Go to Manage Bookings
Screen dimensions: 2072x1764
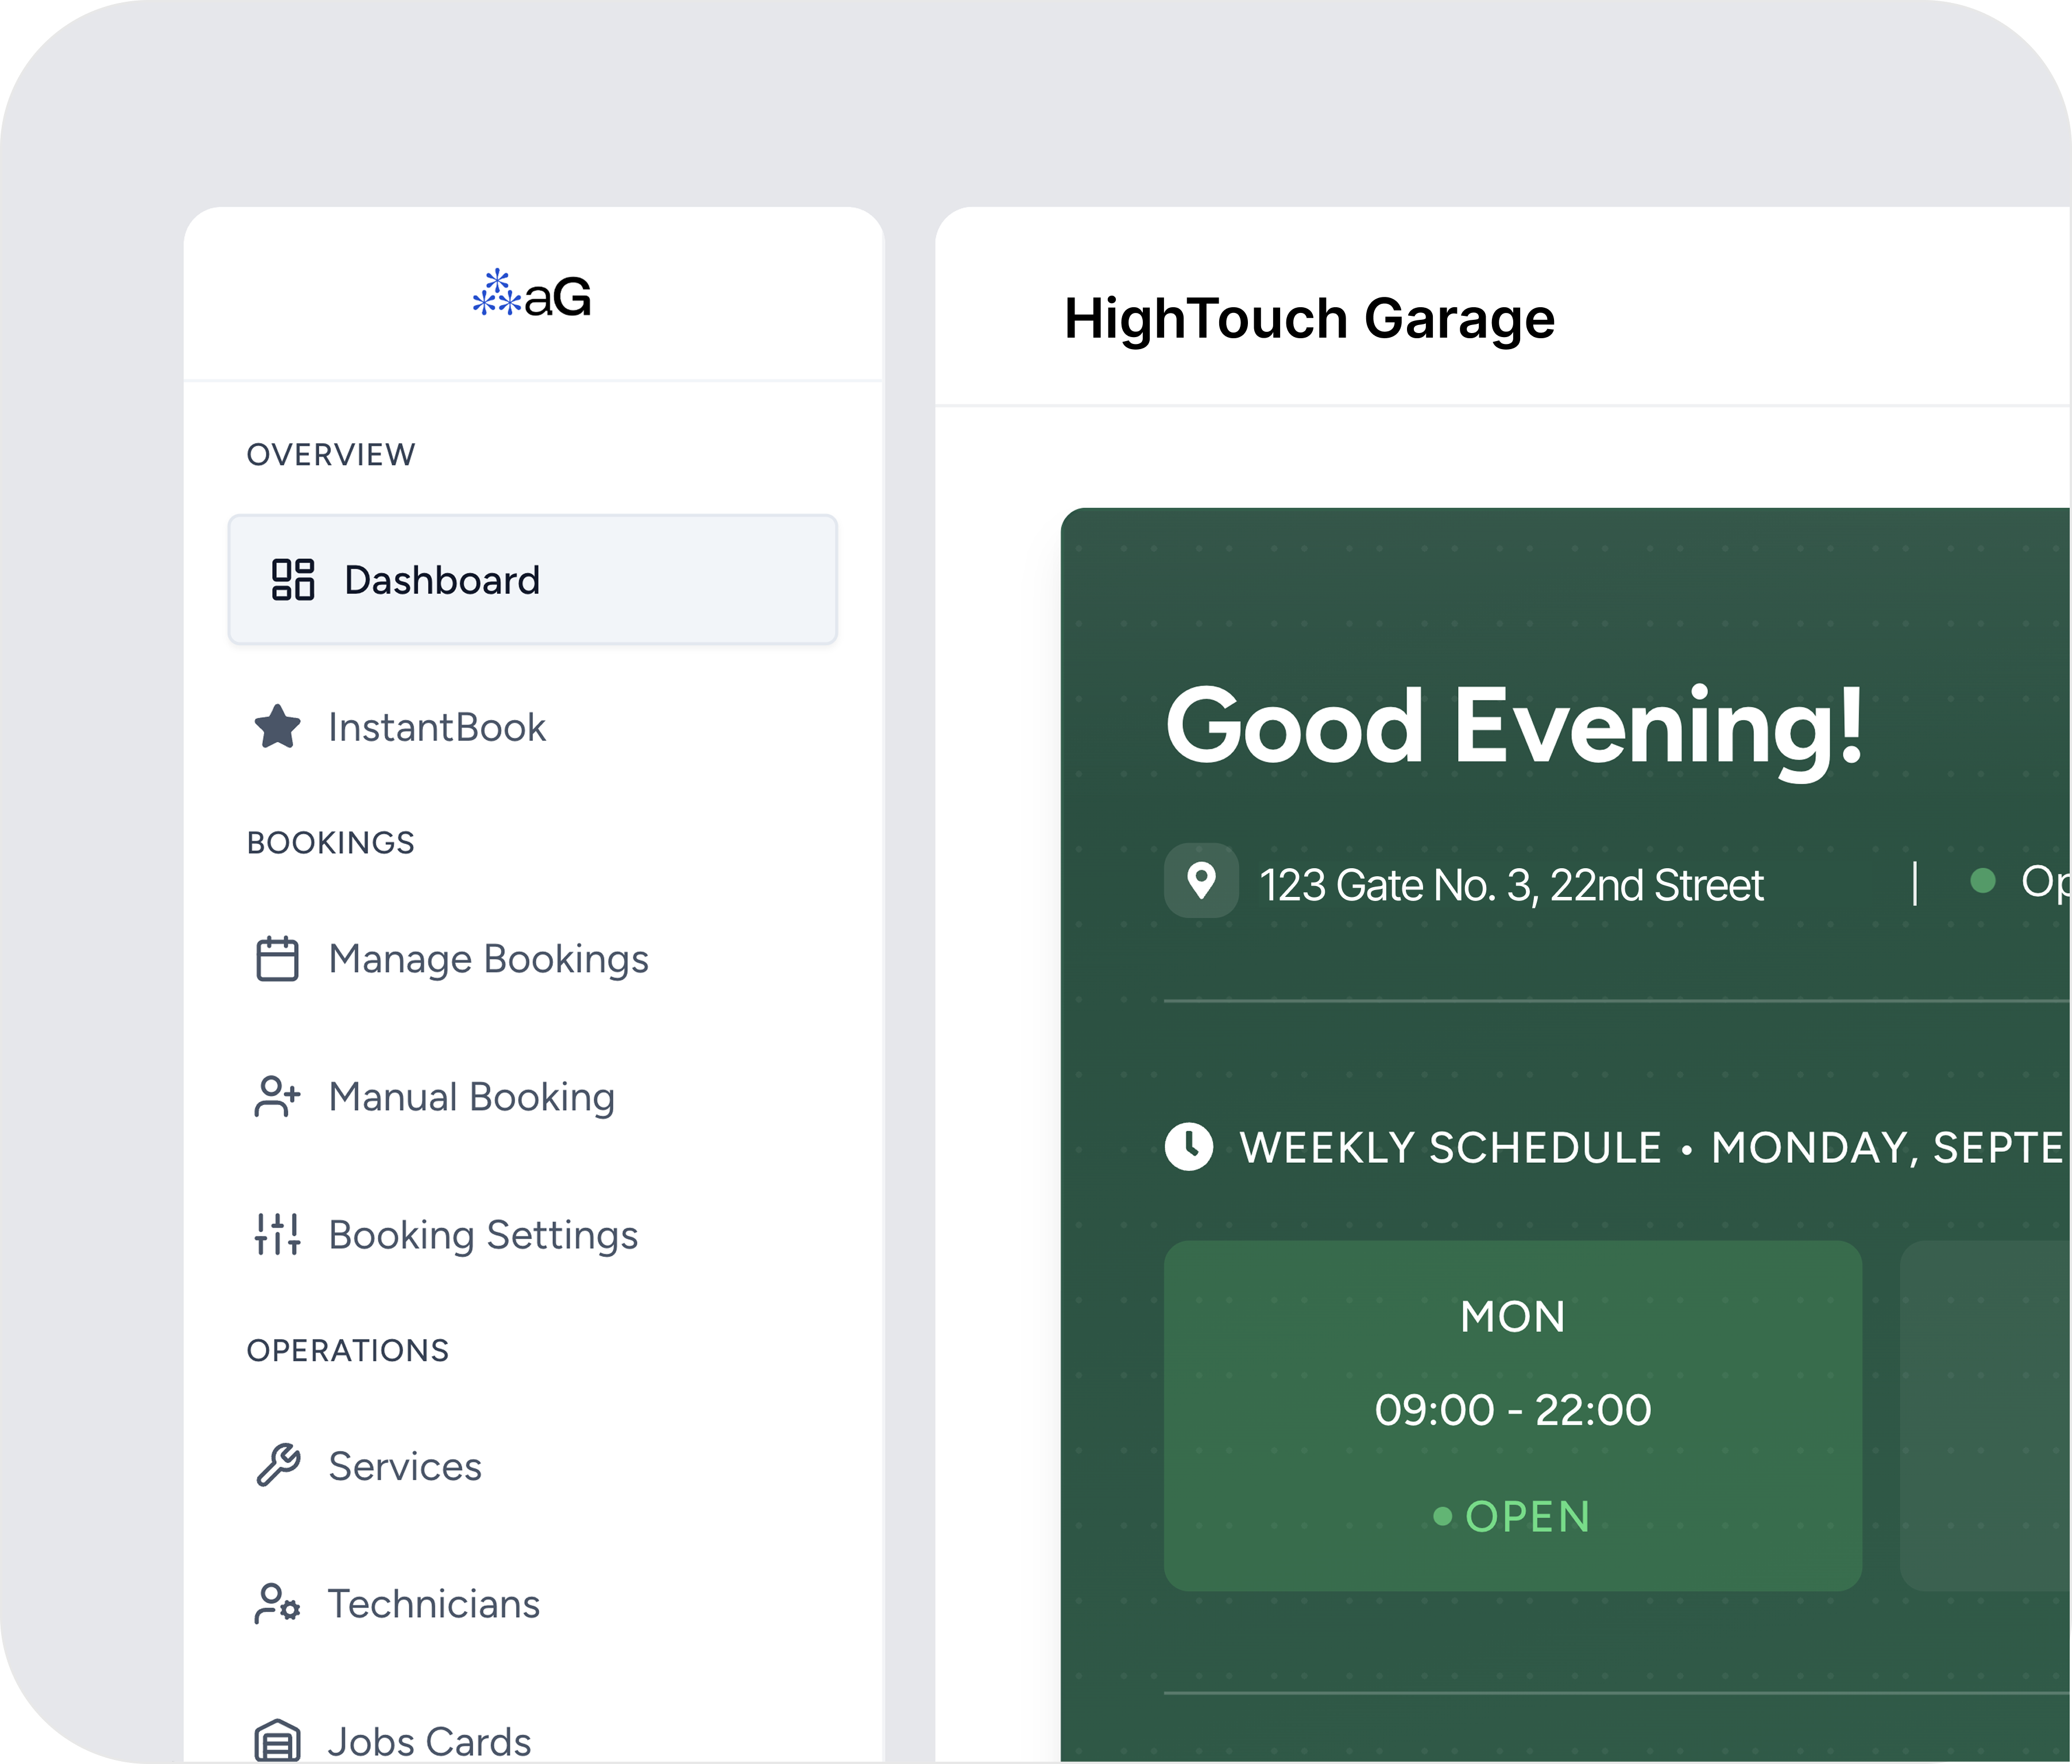click(489, 959)
